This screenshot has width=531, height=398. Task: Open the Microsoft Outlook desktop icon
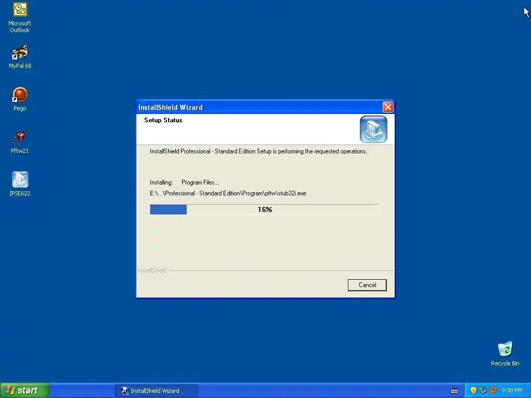[x=20, y=18]
